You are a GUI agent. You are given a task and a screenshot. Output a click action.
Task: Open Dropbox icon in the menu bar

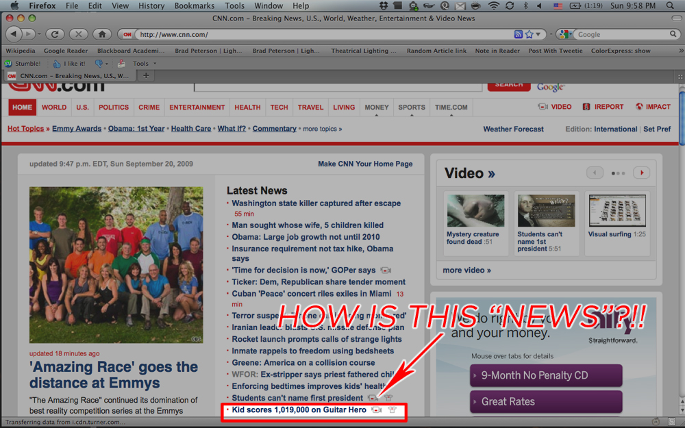(384, 5)
